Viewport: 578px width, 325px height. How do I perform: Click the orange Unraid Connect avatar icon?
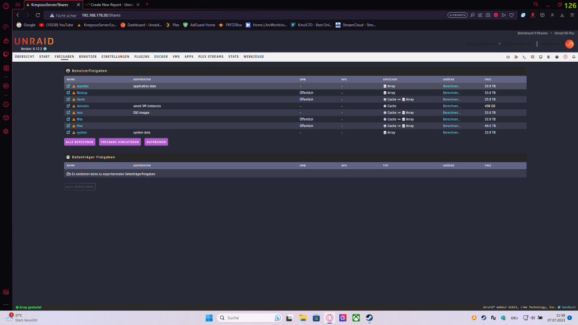[569, 44]
